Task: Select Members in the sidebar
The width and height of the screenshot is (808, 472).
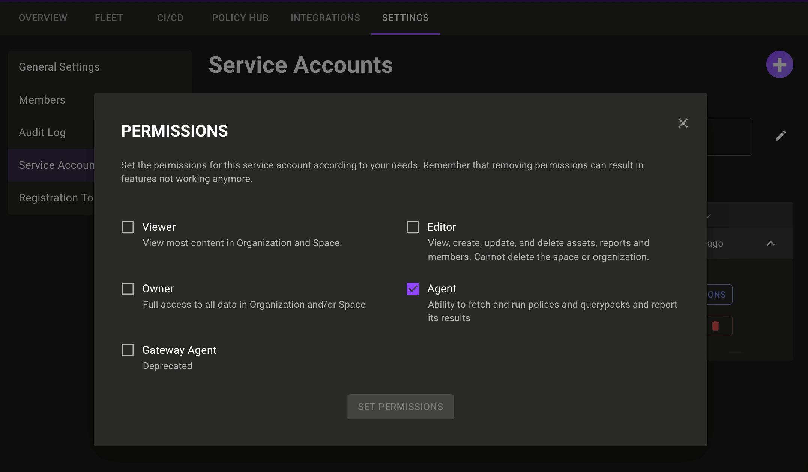Action: point(42,99)
